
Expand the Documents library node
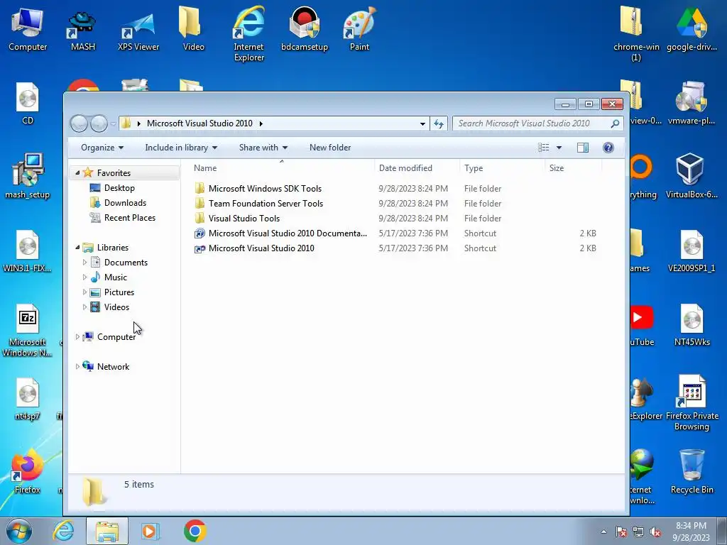coord(84,263)
